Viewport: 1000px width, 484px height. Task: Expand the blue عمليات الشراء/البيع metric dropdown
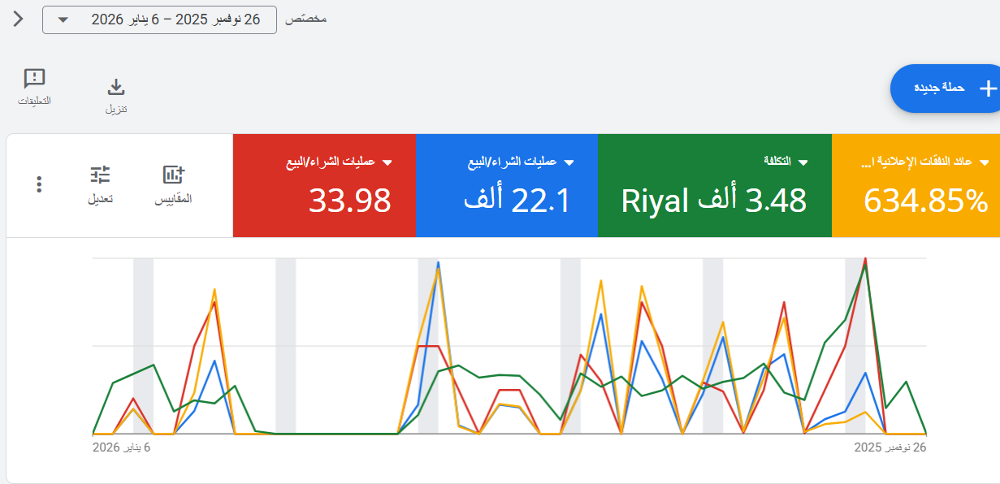click(x=569, y=162)
